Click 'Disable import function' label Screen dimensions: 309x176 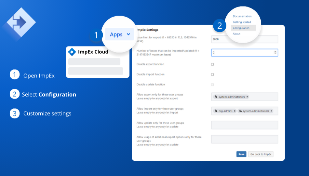(x=150, y=74)
